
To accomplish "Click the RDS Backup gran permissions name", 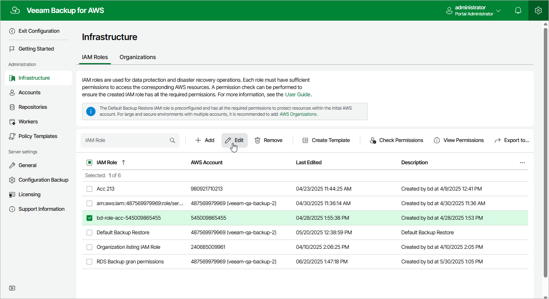I will click(x=130, y=262).
